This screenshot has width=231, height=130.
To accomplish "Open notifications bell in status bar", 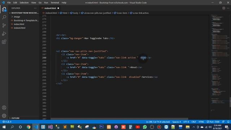I will pos(228,122).
